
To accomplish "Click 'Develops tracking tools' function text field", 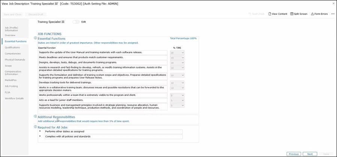I will point(103,82).
